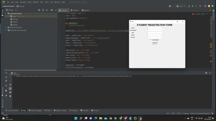216x121 pixels.
Task: Open Windows Start menu
Action: click(76, 118)
